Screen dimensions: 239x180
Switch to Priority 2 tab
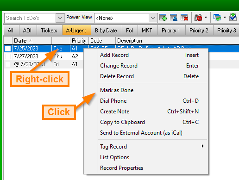(x=199, y=31)
